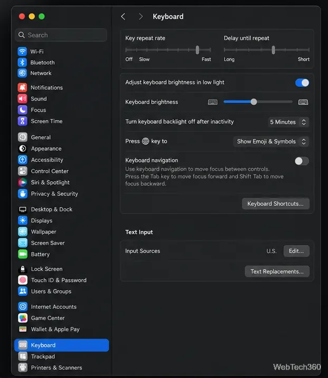The image size is (328, 378).
Task: Go forward with the right chevron
Action: tap(141, 16)
